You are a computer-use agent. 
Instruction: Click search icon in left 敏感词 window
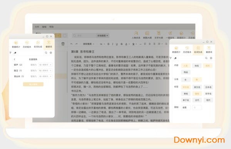pyautogui.click(x=46, y=53)
